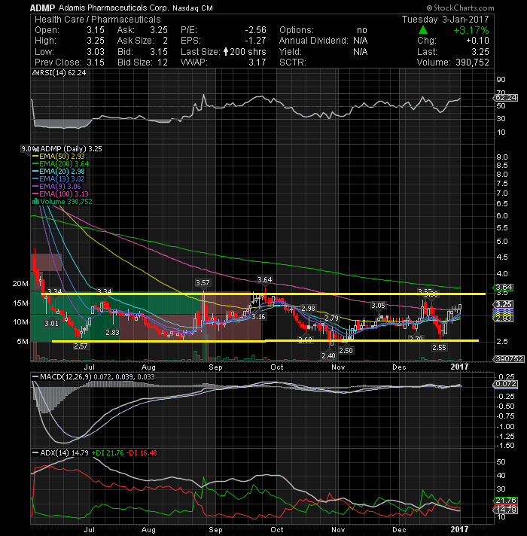
Task: Click the Open value 3.15
Action: [x=96, y=30]
